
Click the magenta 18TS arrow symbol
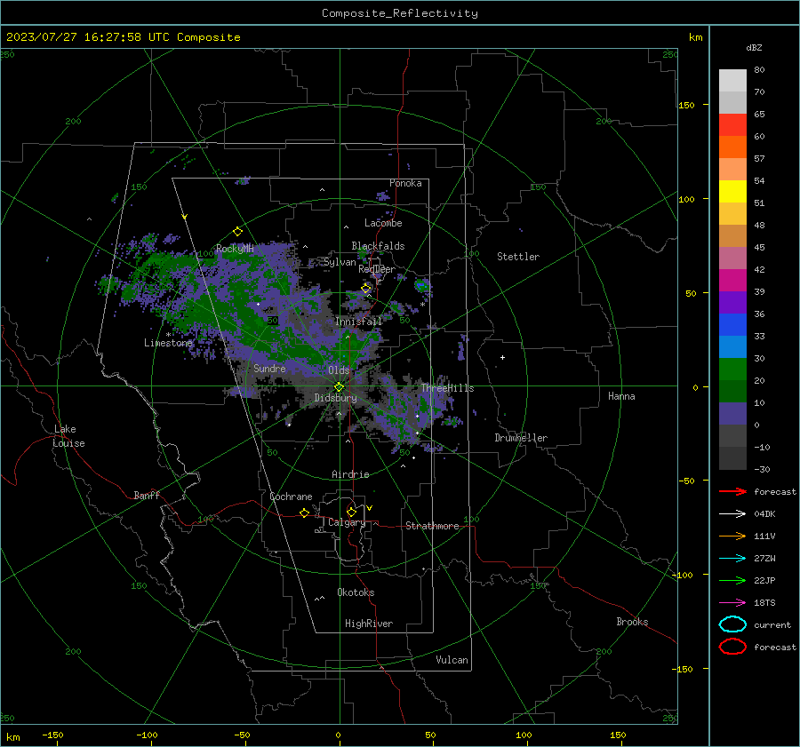pos(732,603)
